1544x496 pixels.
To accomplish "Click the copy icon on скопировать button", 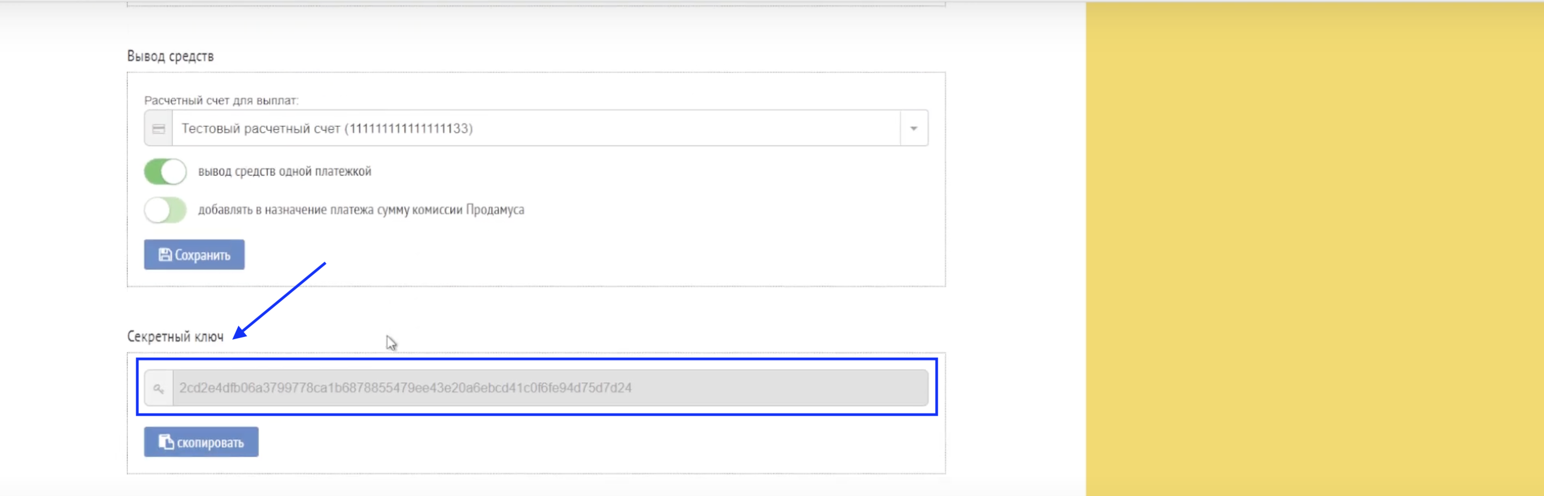I will tap(165, 442).
